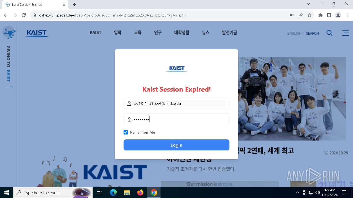Click the lock icon in address bar
This screenshot has width=353, height=198.
tap(35, 15)
